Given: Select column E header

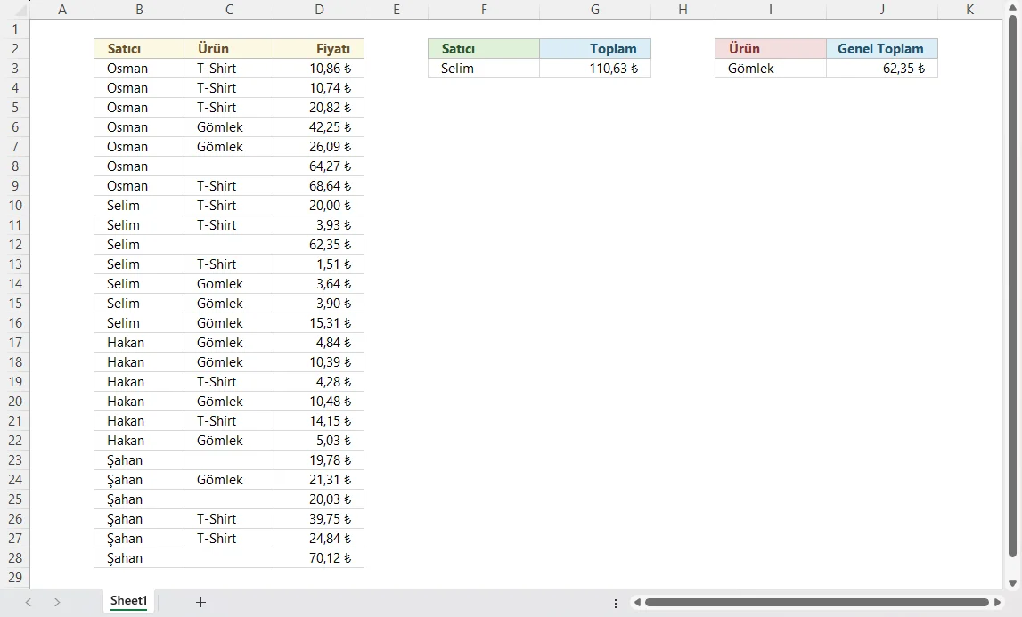Looking at the screenshot, I should [x=396, y=10].
